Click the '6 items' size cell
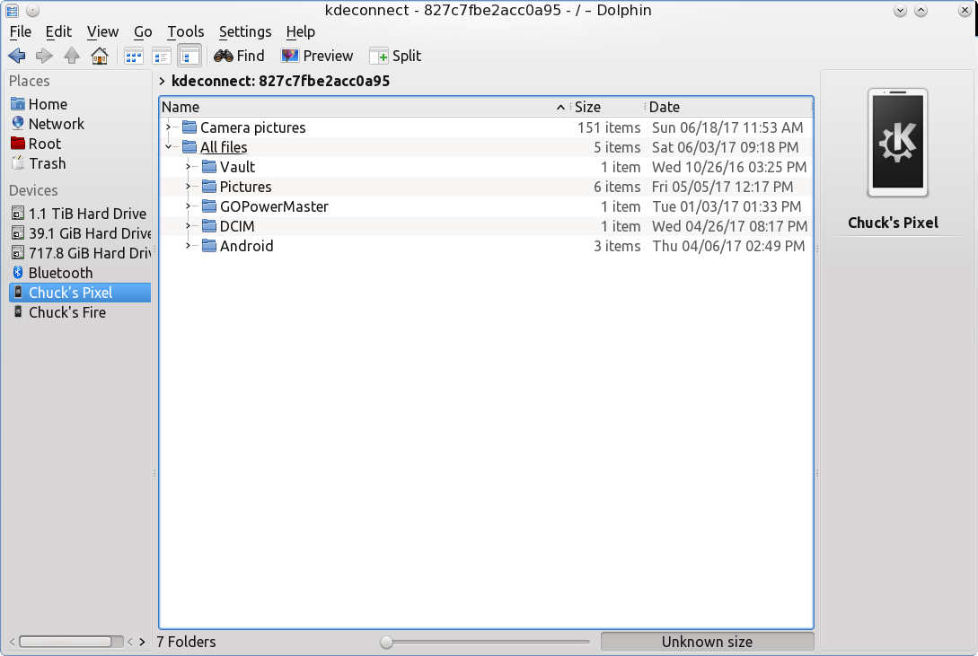Image resolution: width=978 pixels, height=656 pixels. coord(617,187)
